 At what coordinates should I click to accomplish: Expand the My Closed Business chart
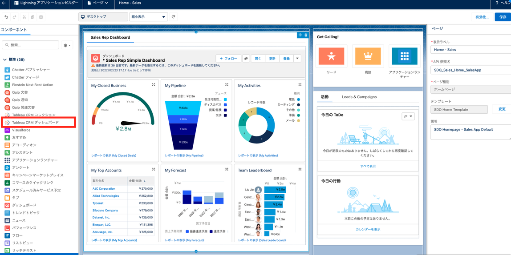coord(154,84)
